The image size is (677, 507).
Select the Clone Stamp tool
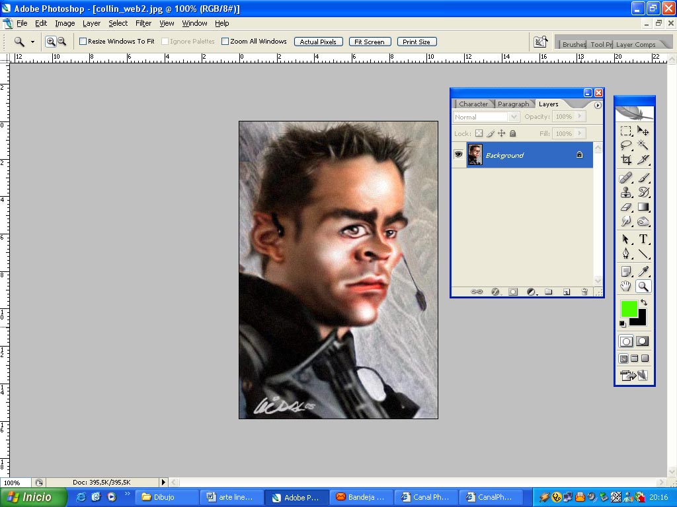point(626,192)
